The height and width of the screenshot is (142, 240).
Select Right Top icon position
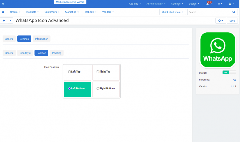coord(98,72)
